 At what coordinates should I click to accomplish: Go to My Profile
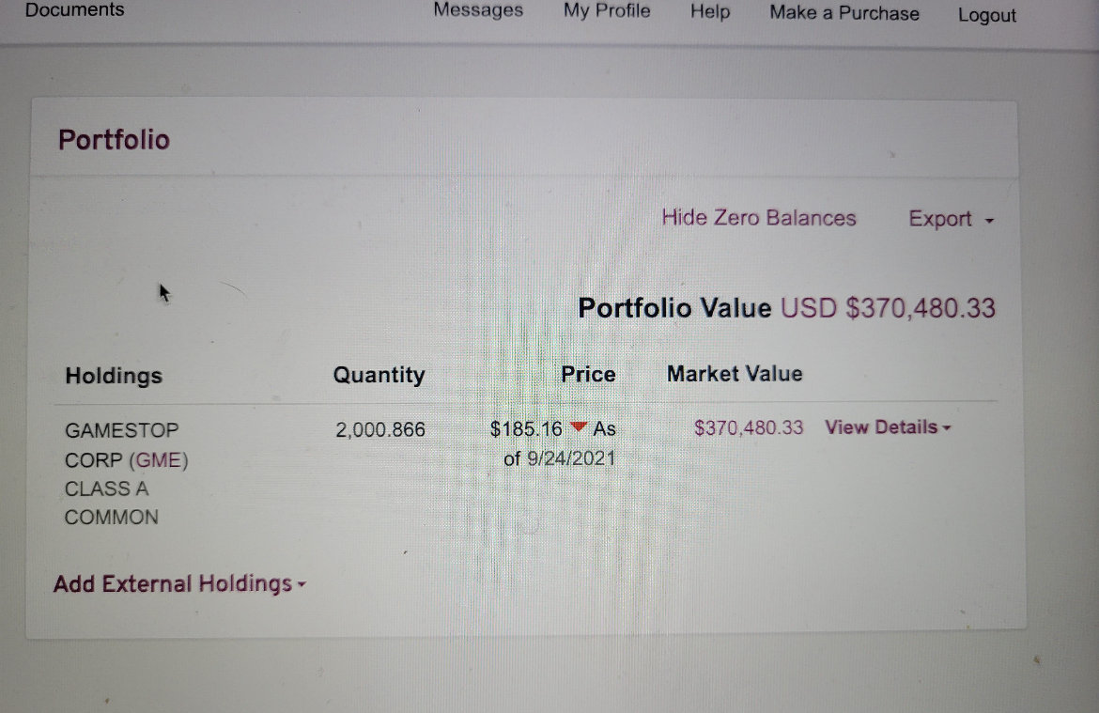(x=607, y=11)
